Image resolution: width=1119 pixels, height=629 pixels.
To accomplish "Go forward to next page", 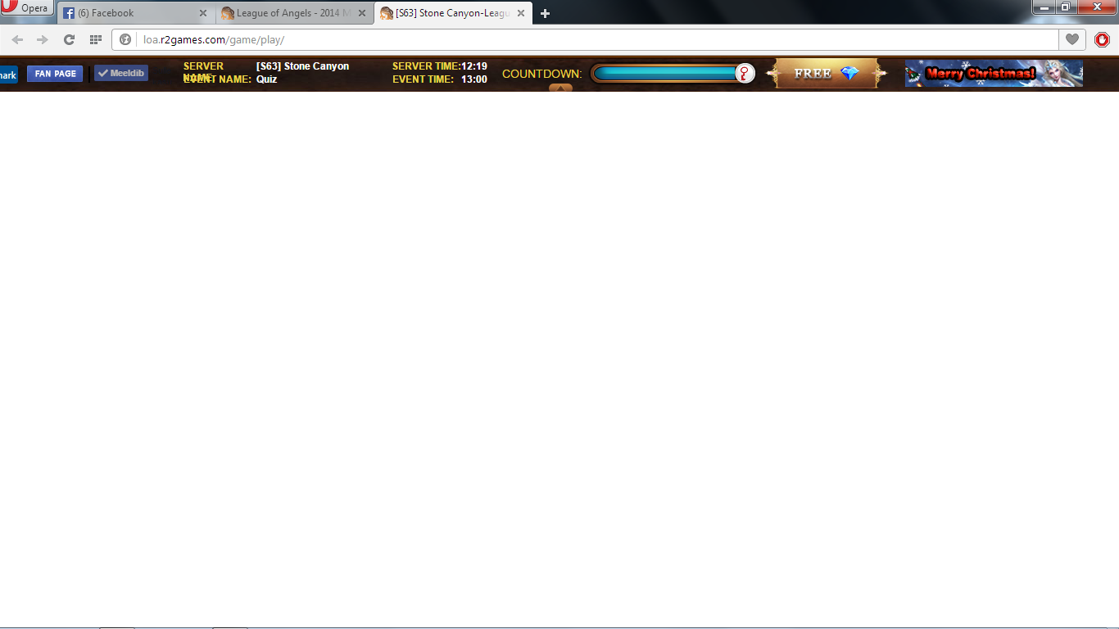I will click(43, 39).
